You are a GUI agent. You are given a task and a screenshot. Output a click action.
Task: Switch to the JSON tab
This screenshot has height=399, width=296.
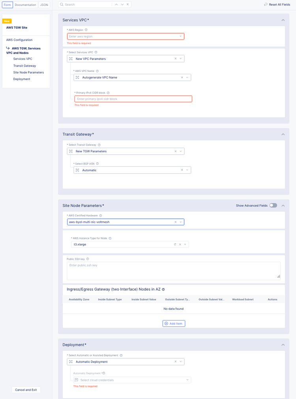point(44,5)
